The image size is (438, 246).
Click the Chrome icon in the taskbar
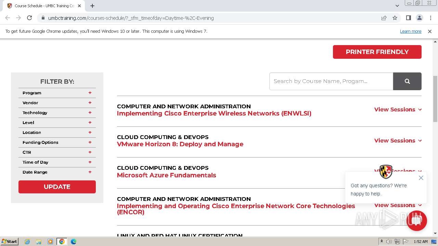(x=62, y=242)
